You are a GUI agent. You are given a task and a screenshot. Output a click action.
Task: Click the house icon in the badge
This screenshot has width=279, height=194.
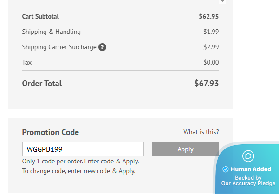(248, 156)
